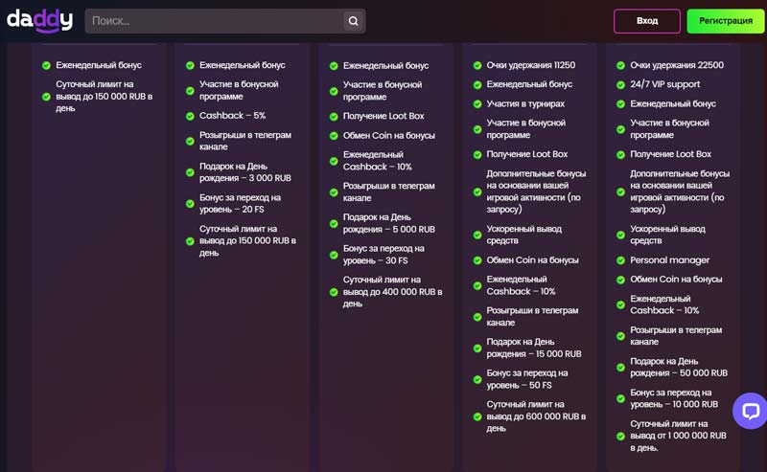Click the daddy logo
The width and height of the screenshot is (767, 472).
coord(40,21)
